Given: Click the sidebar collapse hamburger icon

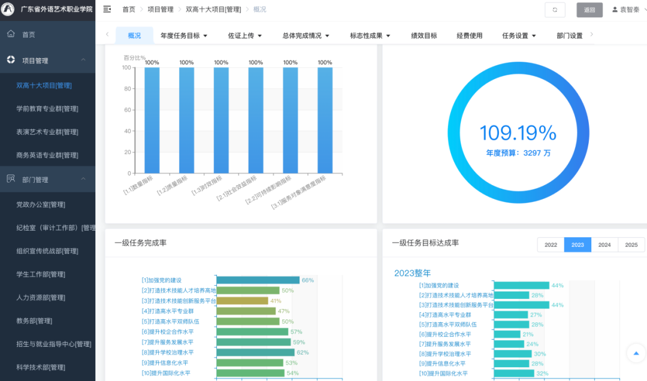Looking at the screenshot, I should coord(107,10).
